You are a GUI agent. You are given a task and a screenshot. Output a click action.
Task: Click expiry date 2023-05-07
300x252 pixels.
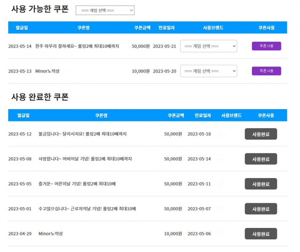point(199,209)
